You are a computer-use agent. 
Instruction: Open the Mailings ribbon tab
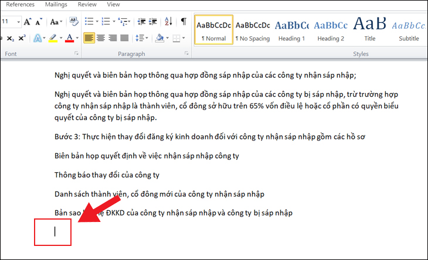pyautogui.click(x=56, y=4)
